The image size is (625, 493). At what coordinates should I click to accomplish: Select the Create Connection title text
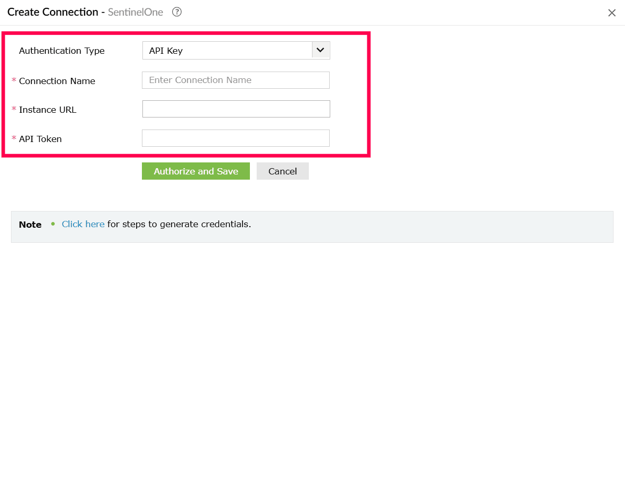(x=53, y=12)
